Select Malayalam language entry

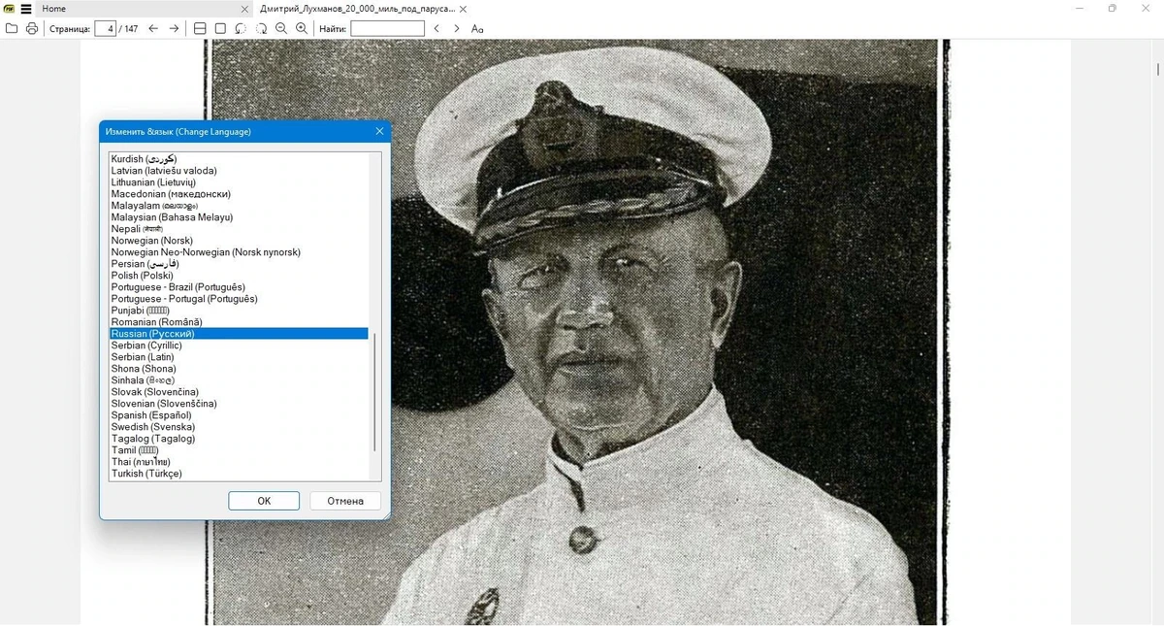tap(239, 206)
